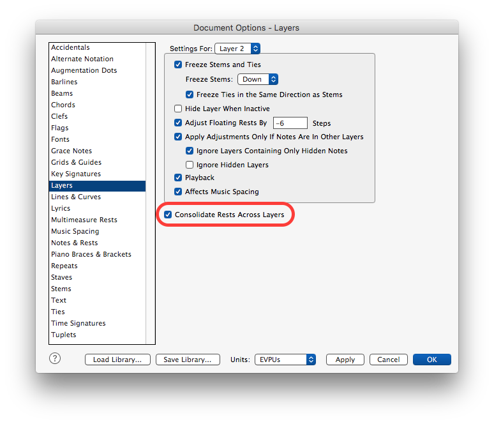Expand the Freeze Stems Down dropdown
494x424 pixels.
pyautogui.click(x=258, y=79)
